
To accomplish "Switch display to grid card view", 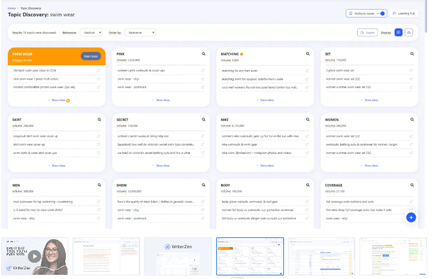I will (398, 32).
